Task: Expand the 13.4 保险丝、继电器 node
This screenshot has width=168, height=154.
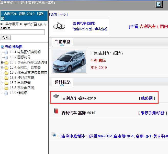Action: pos(2,68)
